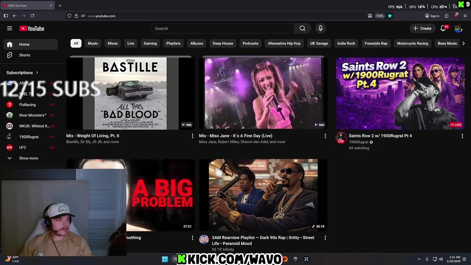Image resolution: width=471 pixels, height=265 pixels.
Task: Open the YouTube hamburger guide menu
Action: click(10, 28)
